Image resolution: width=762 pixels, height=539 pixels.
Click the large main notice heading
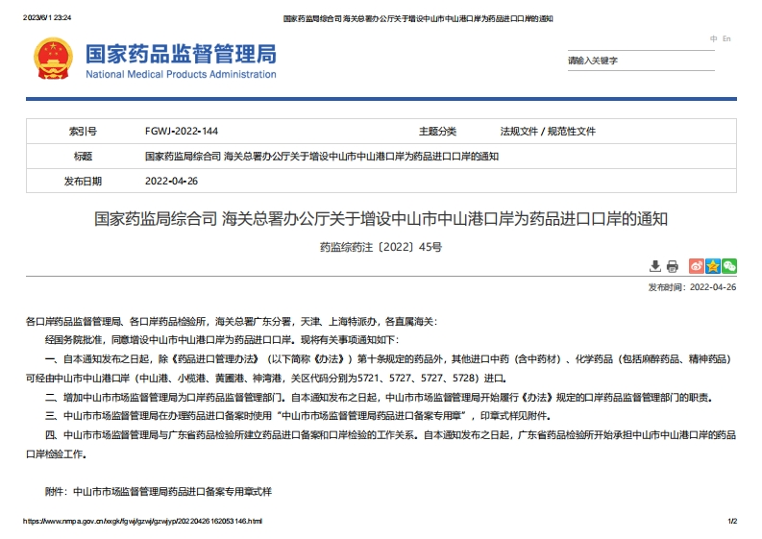pyautogui.click(x=381, y=218)
